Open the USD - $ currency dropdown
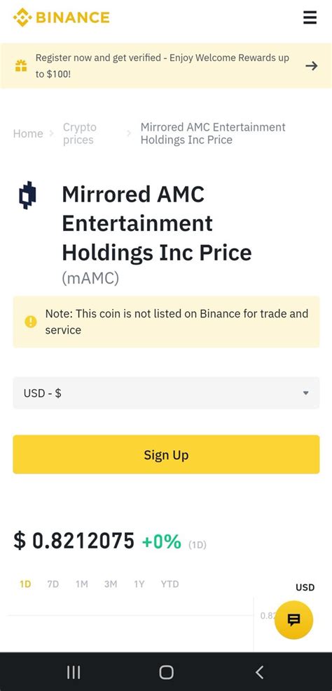This screenshot has height=691, width=332. (x=166, y=393)
